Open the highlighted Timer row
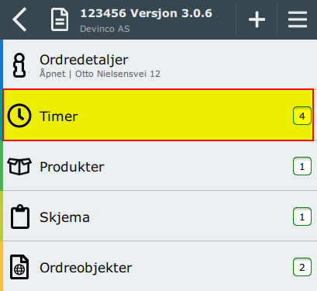317x291 pixels. pyautogui.click(x=158, y=115)
